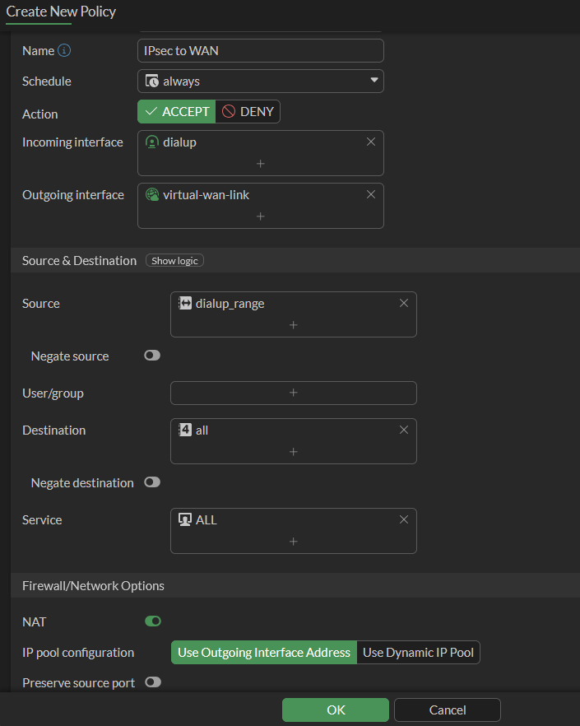Add another outgoing interface with plus
580x726 pixels.
(260, 216)
